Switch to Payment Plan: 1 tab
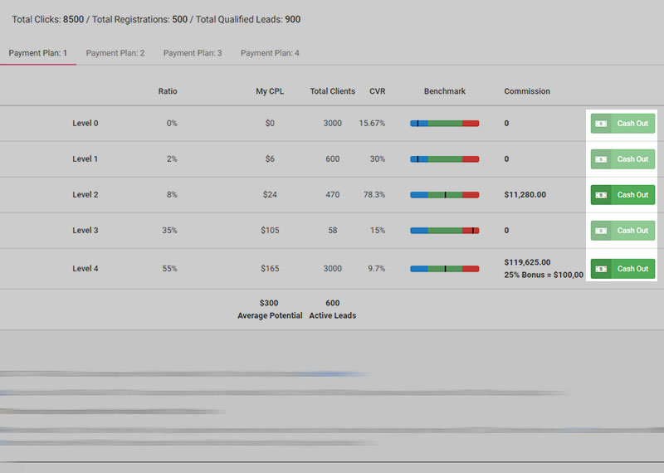 [38, 53]
